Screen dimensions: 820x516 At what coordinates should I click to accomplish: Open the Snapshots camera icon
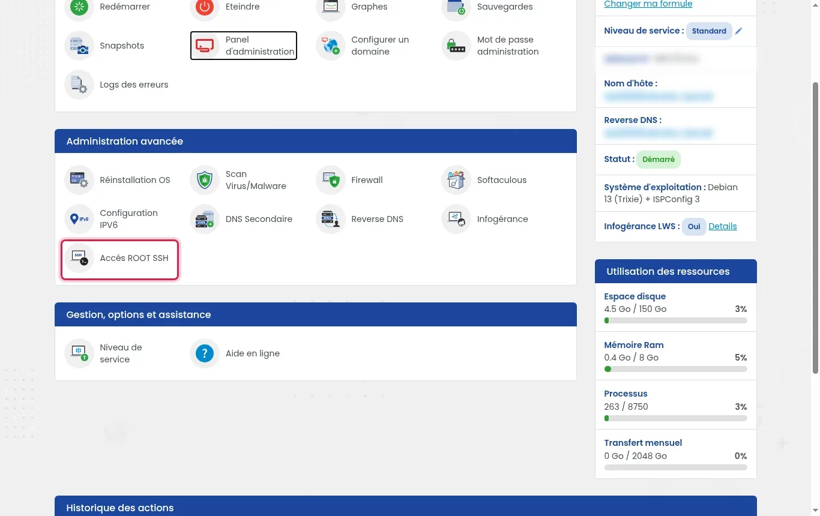coord(79,46)
